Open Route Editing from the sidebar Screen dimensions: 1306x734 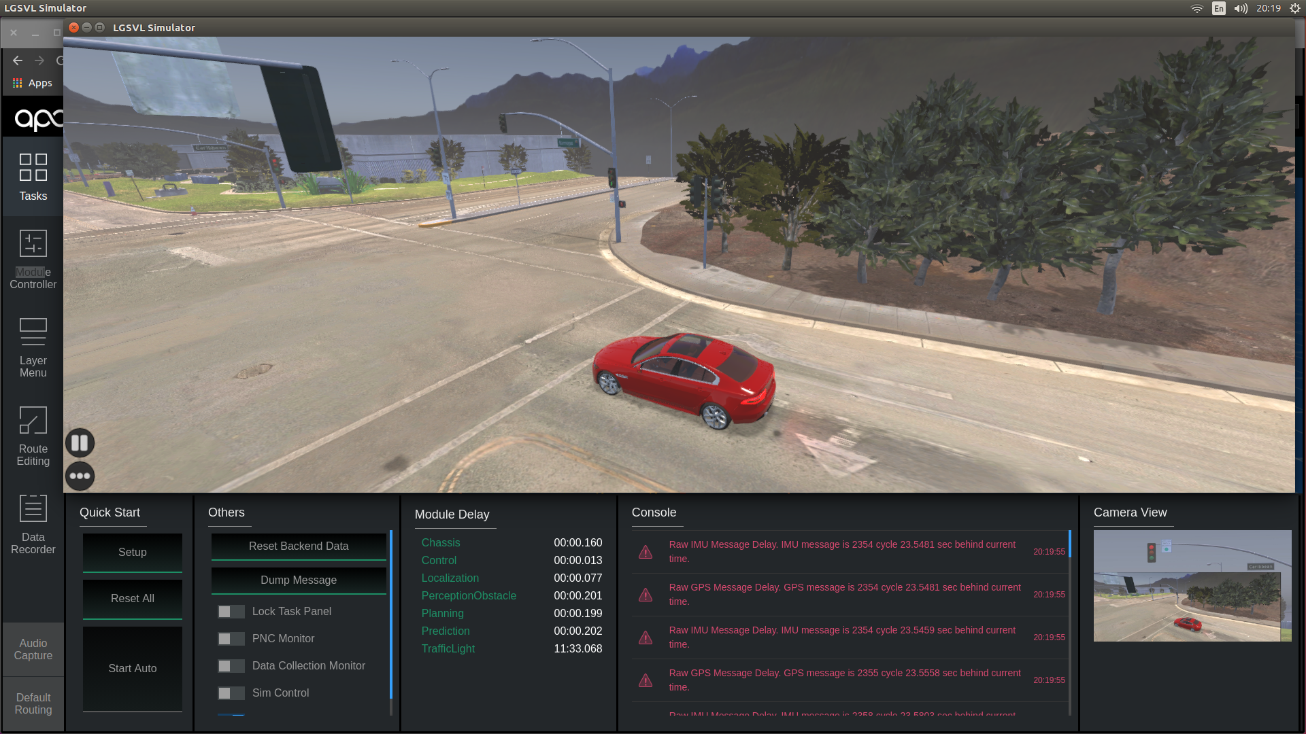pos(33,436)
